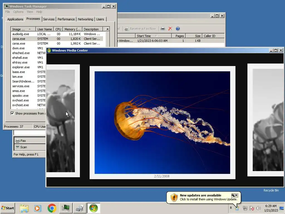Toggle Show processes from all users checkbox
This screenshot has height=214, width=285.
12,113
